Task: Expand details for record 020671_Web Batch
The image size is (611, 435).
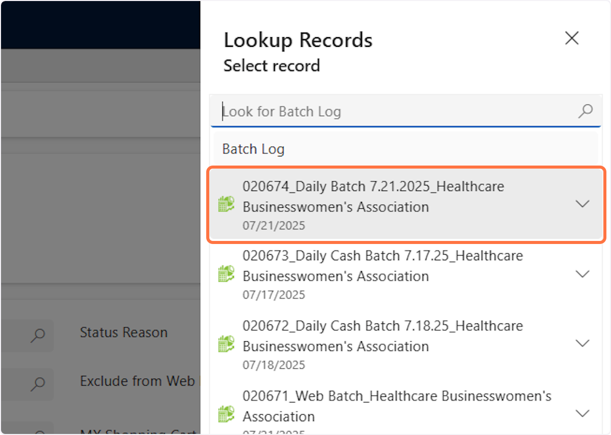Action: [x=582, y=413]
